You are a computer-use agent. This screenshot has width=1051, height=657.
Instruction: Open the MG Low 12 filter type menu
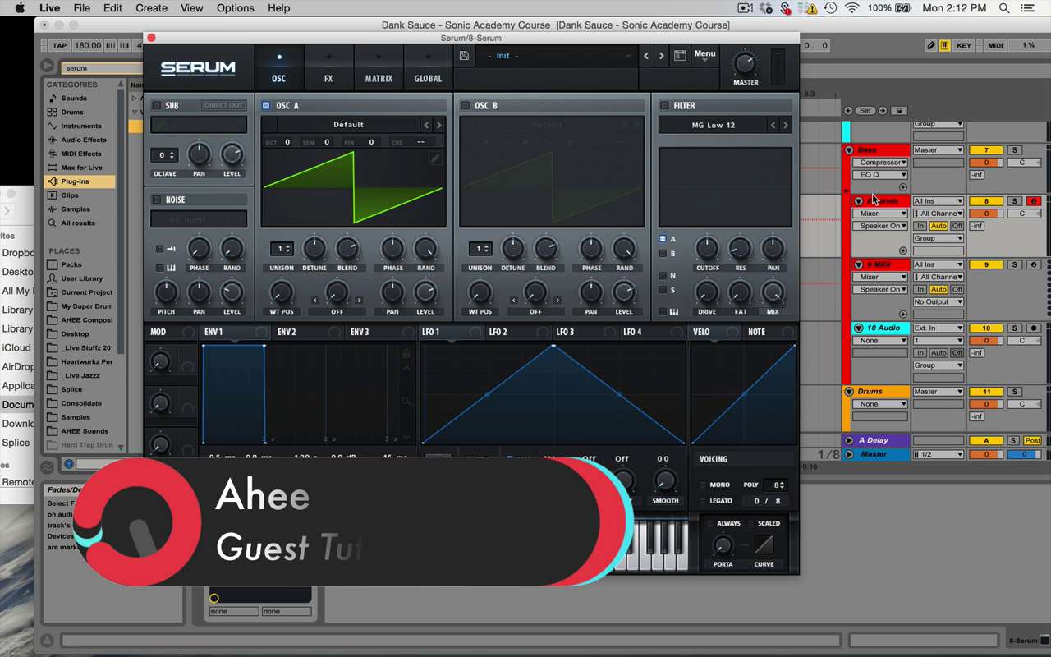pyautogui.click(x=713, y=125)
